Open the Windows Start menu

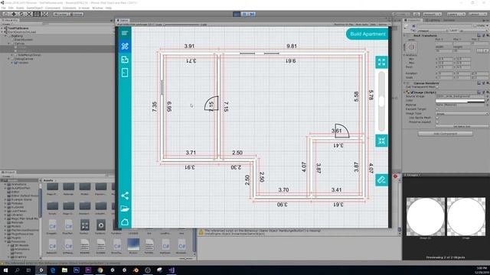(x=5, y=270)
